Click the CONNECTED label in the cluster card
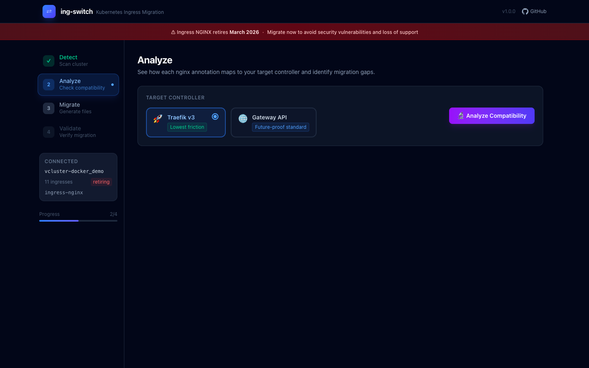The image size is (589, 368). (x=61, y=162)
